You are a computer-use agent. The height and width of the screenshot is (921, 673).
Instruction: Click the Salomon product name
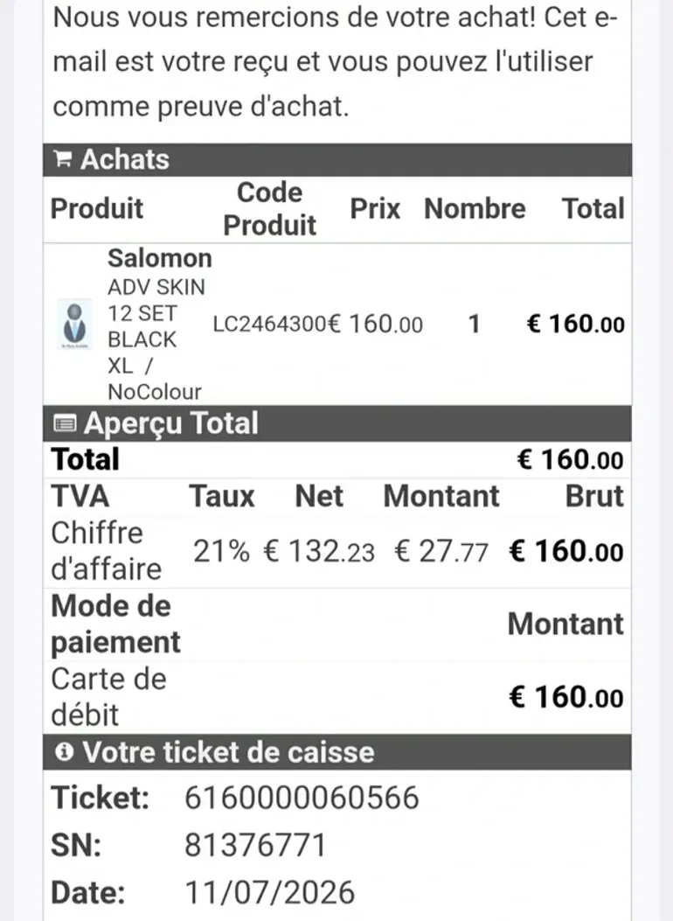pos(160,258)
